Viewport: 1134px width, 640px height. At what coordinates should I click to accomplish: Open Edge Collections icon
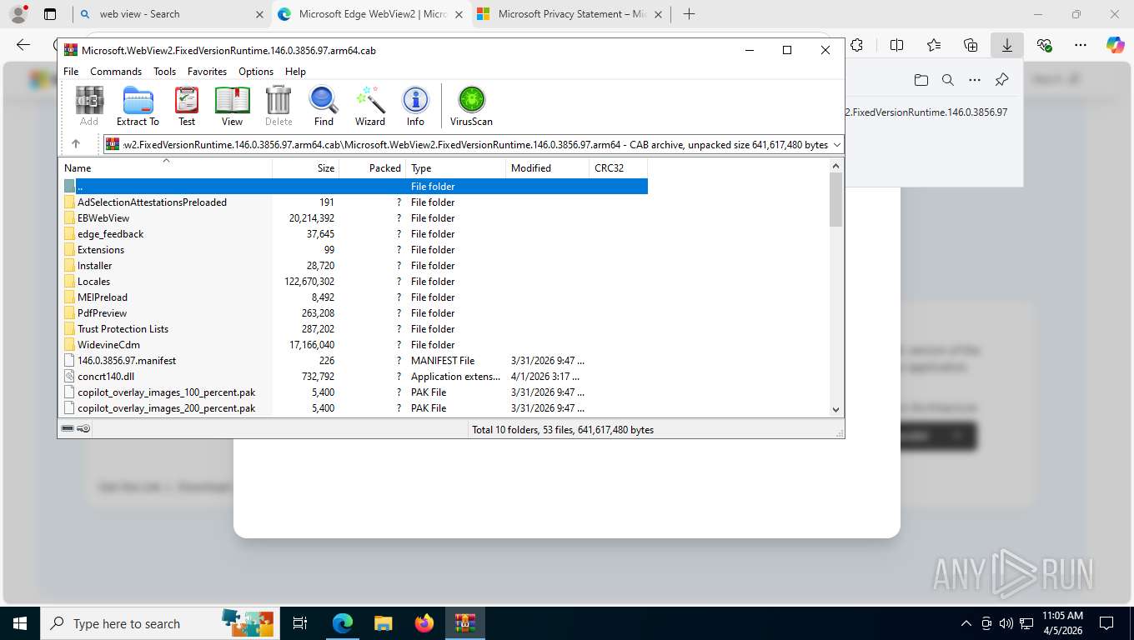point(971,45)
